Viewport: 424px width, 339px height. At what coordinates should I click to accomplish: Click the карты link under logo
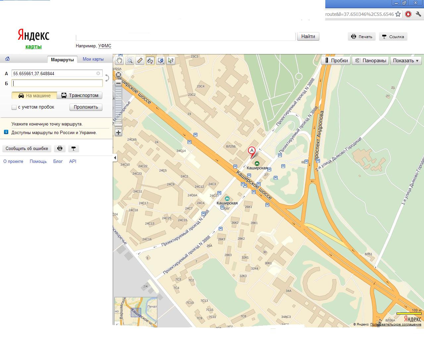pyautogui.click(x=33, y=47)
